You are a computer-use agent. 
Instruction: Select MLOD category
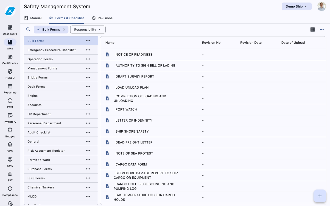(61, 196)
